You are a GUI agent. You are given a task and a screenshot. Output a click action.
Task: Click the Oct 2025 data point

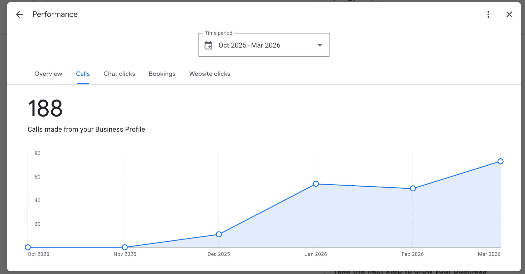pyautogui.click(x=28, y=247)
